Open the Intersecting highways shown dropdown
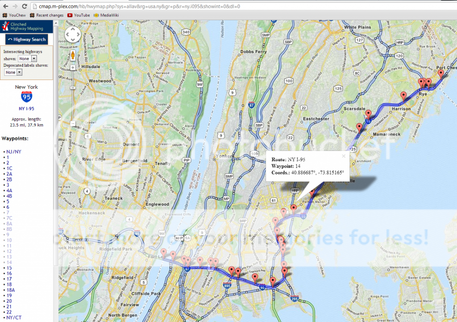This screenshot has height=322, width=457. pyautogui.click(x=27, y=59)
